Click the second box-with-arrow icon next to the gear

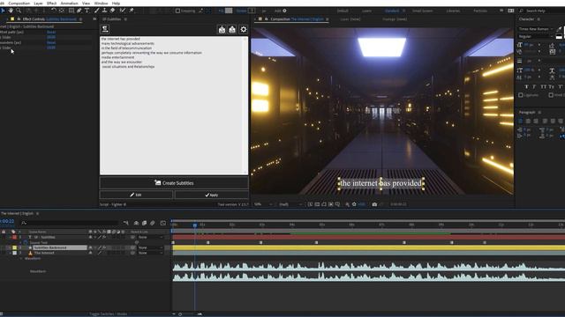(x=232, y=29)
